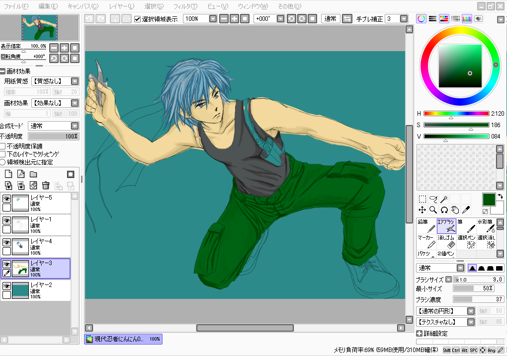Select the eyedropper color picker tool
This screenshot has height=356, width=507.
click(466, 210)
